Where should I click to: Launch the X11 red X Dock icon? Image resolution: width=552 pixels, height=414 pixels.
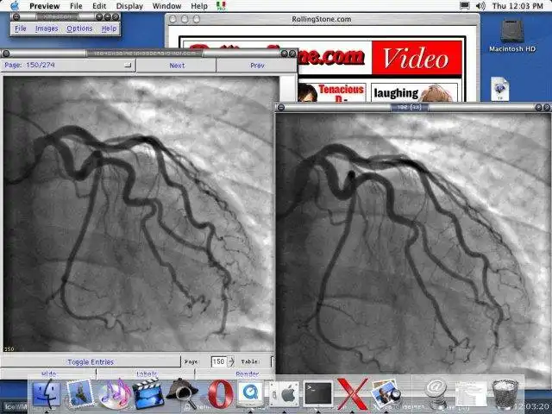click(x=352, y=394)
